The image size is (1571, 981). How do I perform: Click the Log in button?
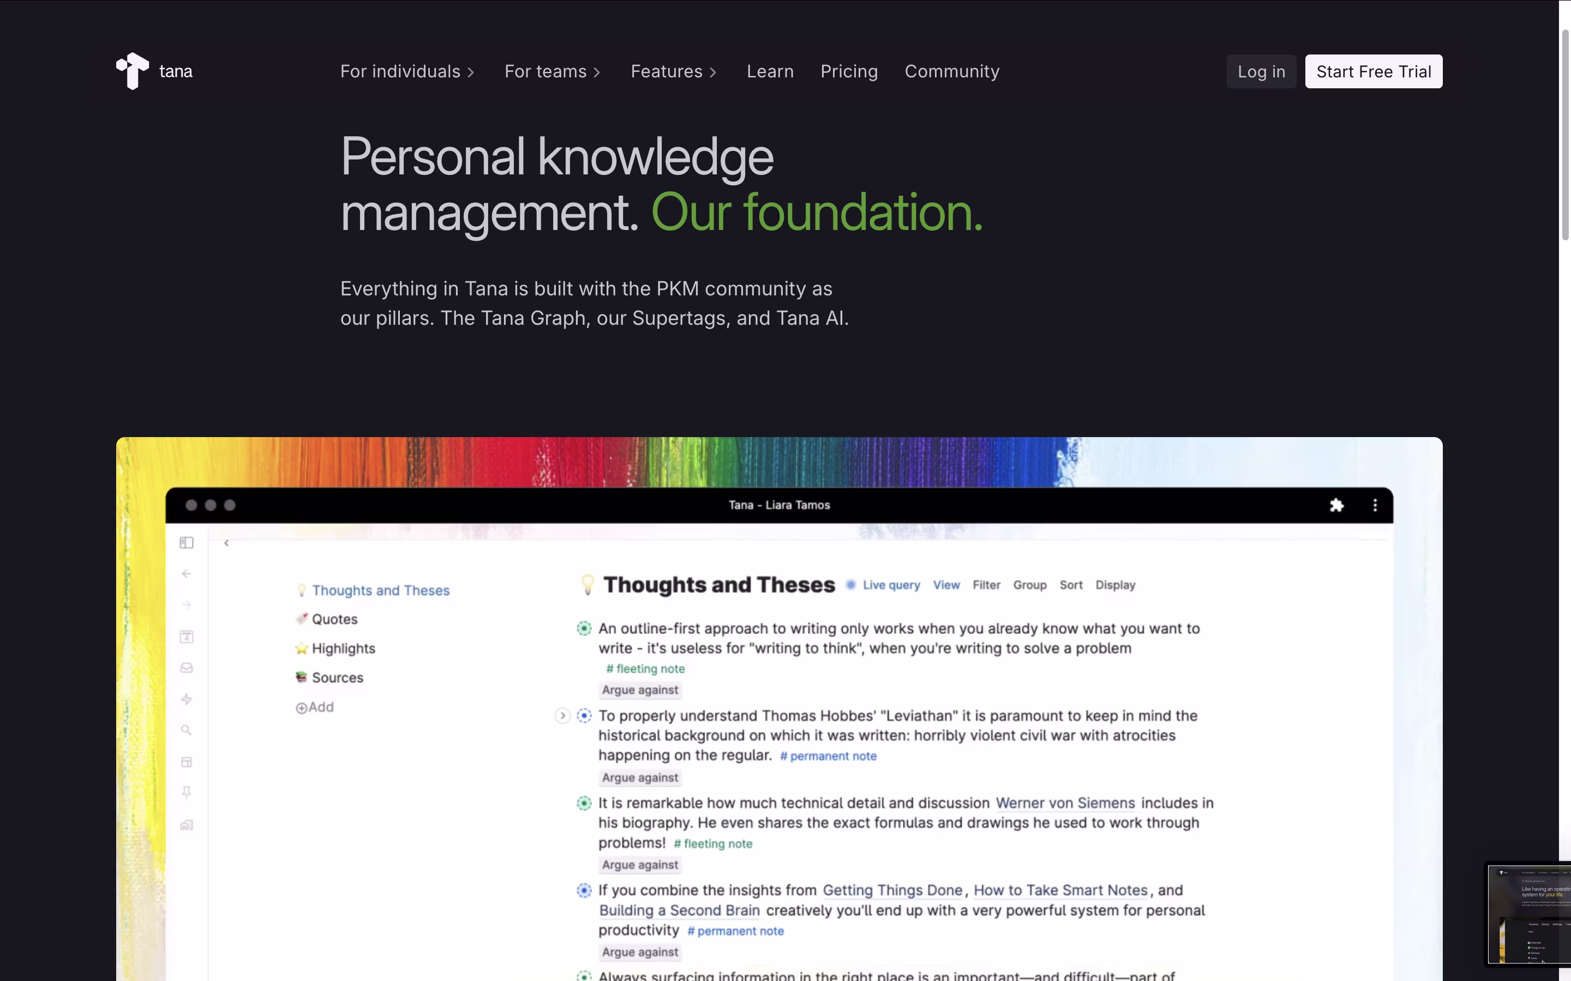click(1261, 71)
